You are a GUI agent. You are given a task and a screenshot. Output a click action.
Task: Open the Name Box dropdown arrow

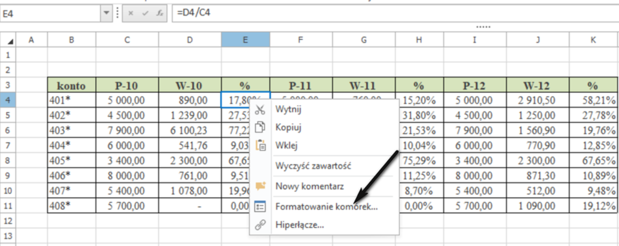106,13
